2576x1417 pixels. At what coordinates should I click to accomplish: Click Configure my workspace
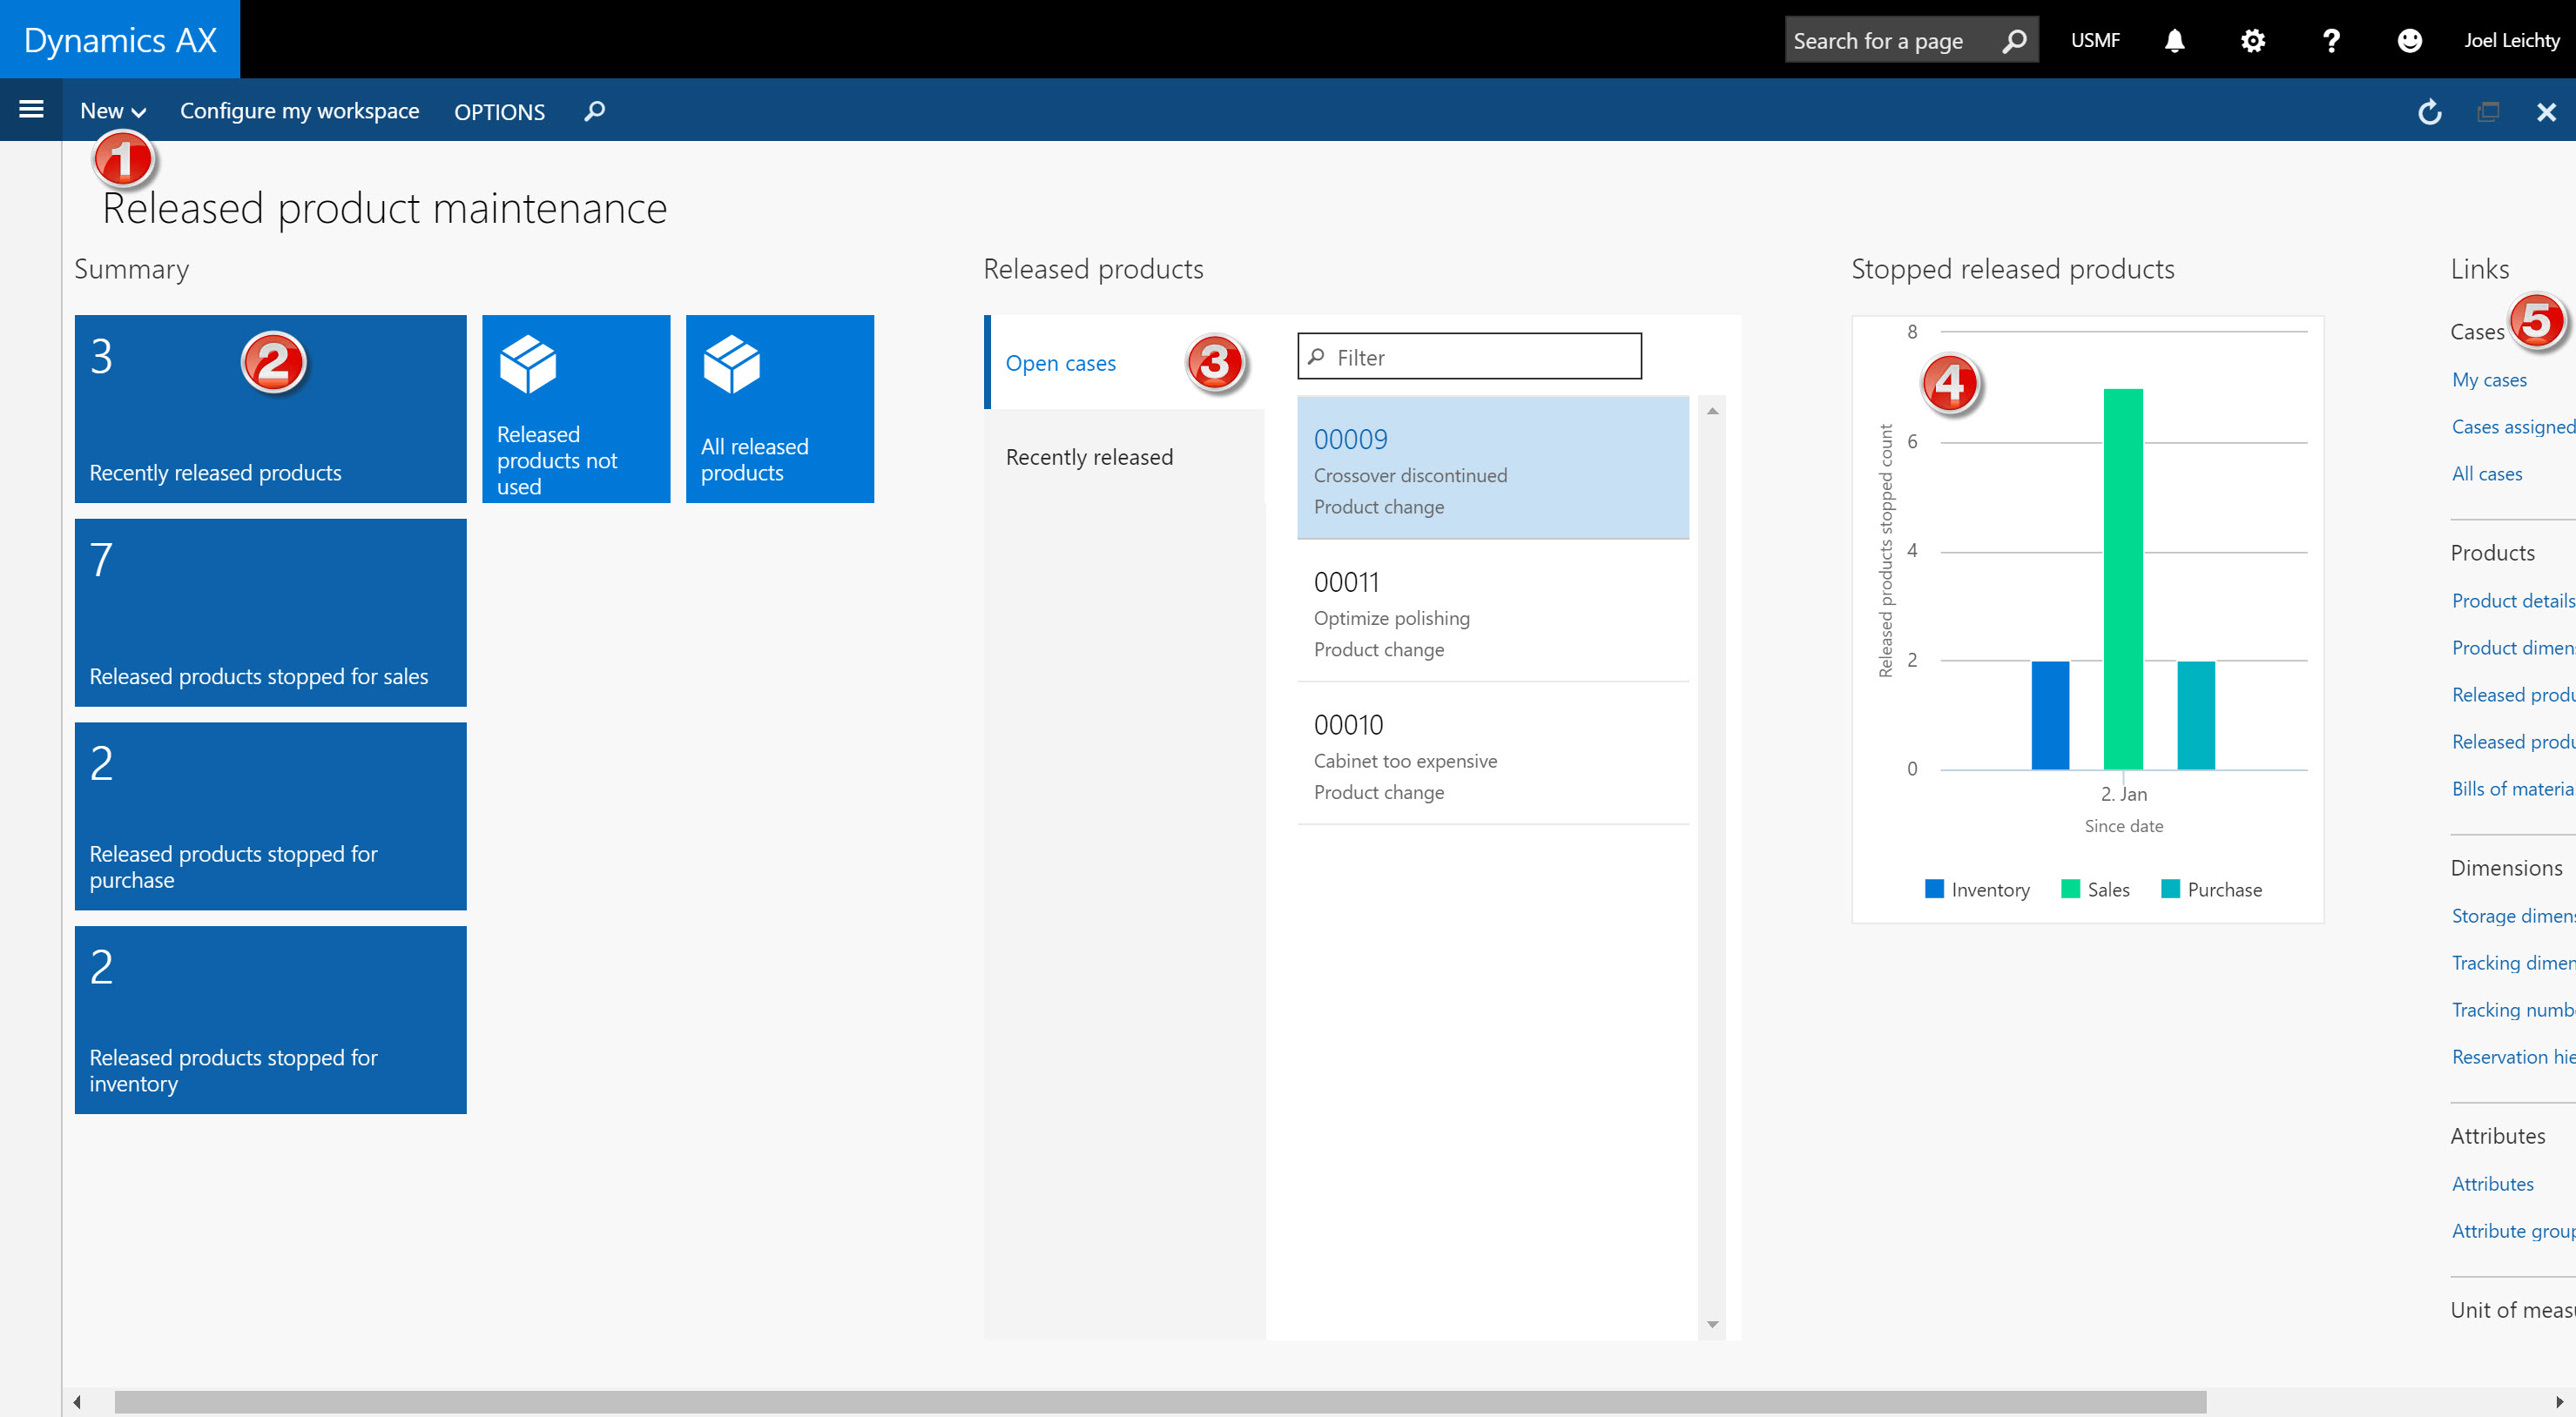(x=299, y=110)
